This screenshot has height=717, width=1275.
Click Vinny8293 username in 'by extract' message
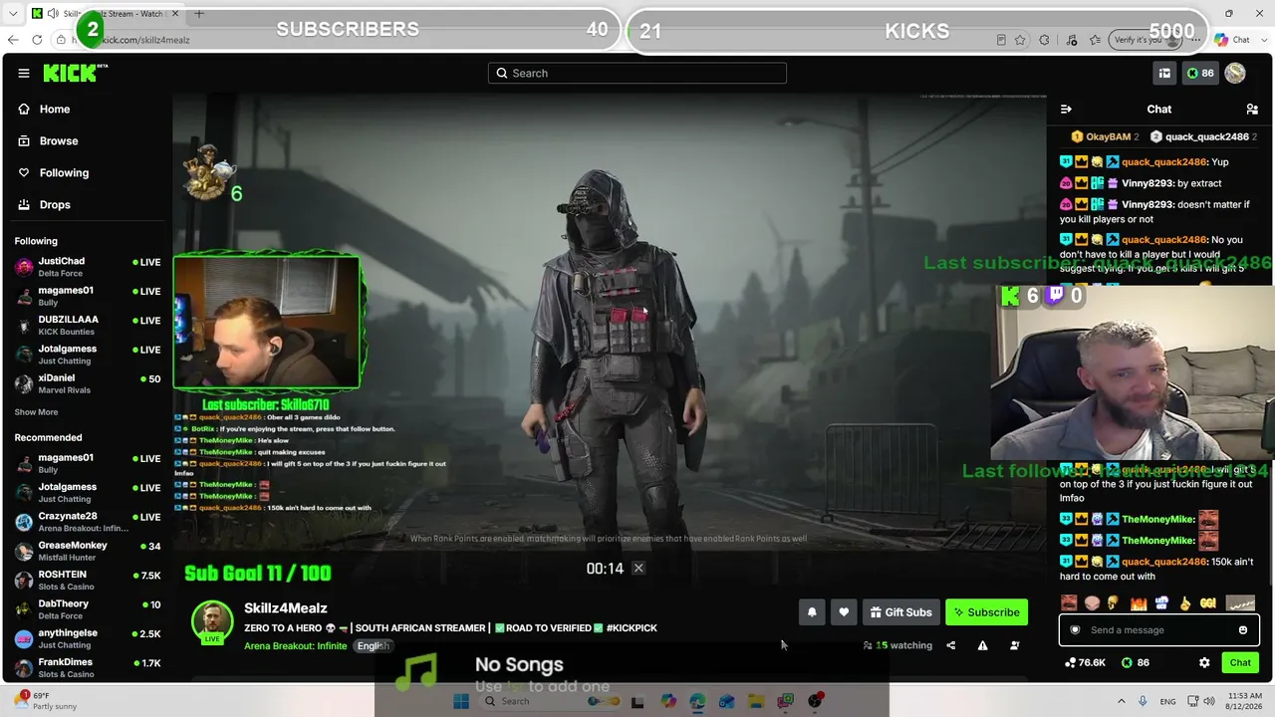pos(1147,183)
